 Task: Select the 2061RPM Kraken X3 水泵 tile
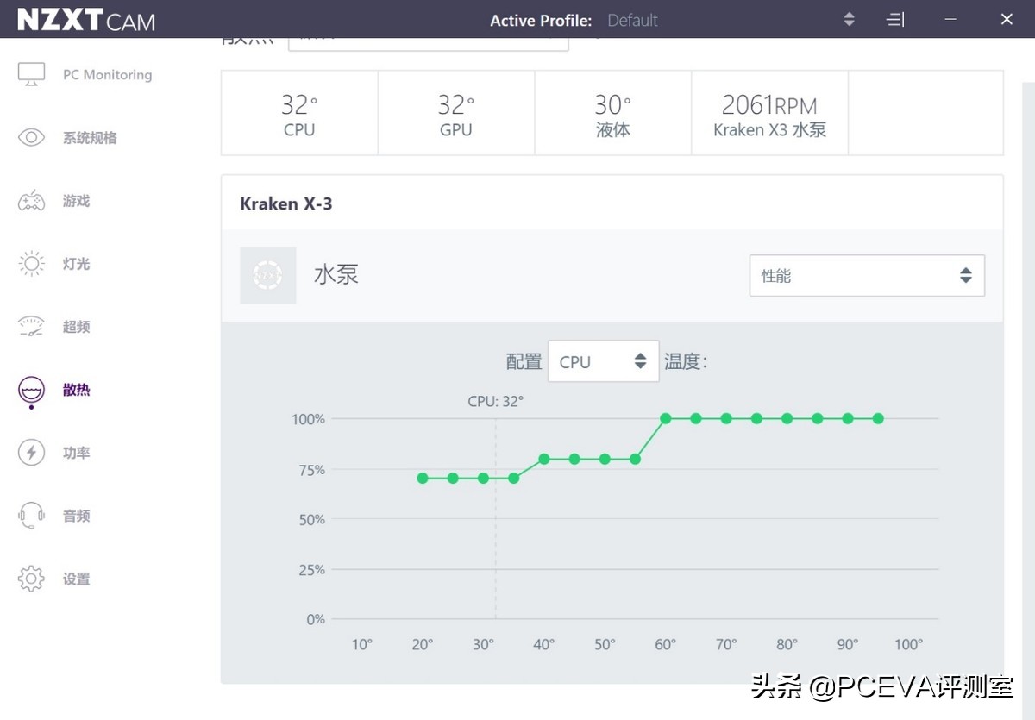coord(769,114)
